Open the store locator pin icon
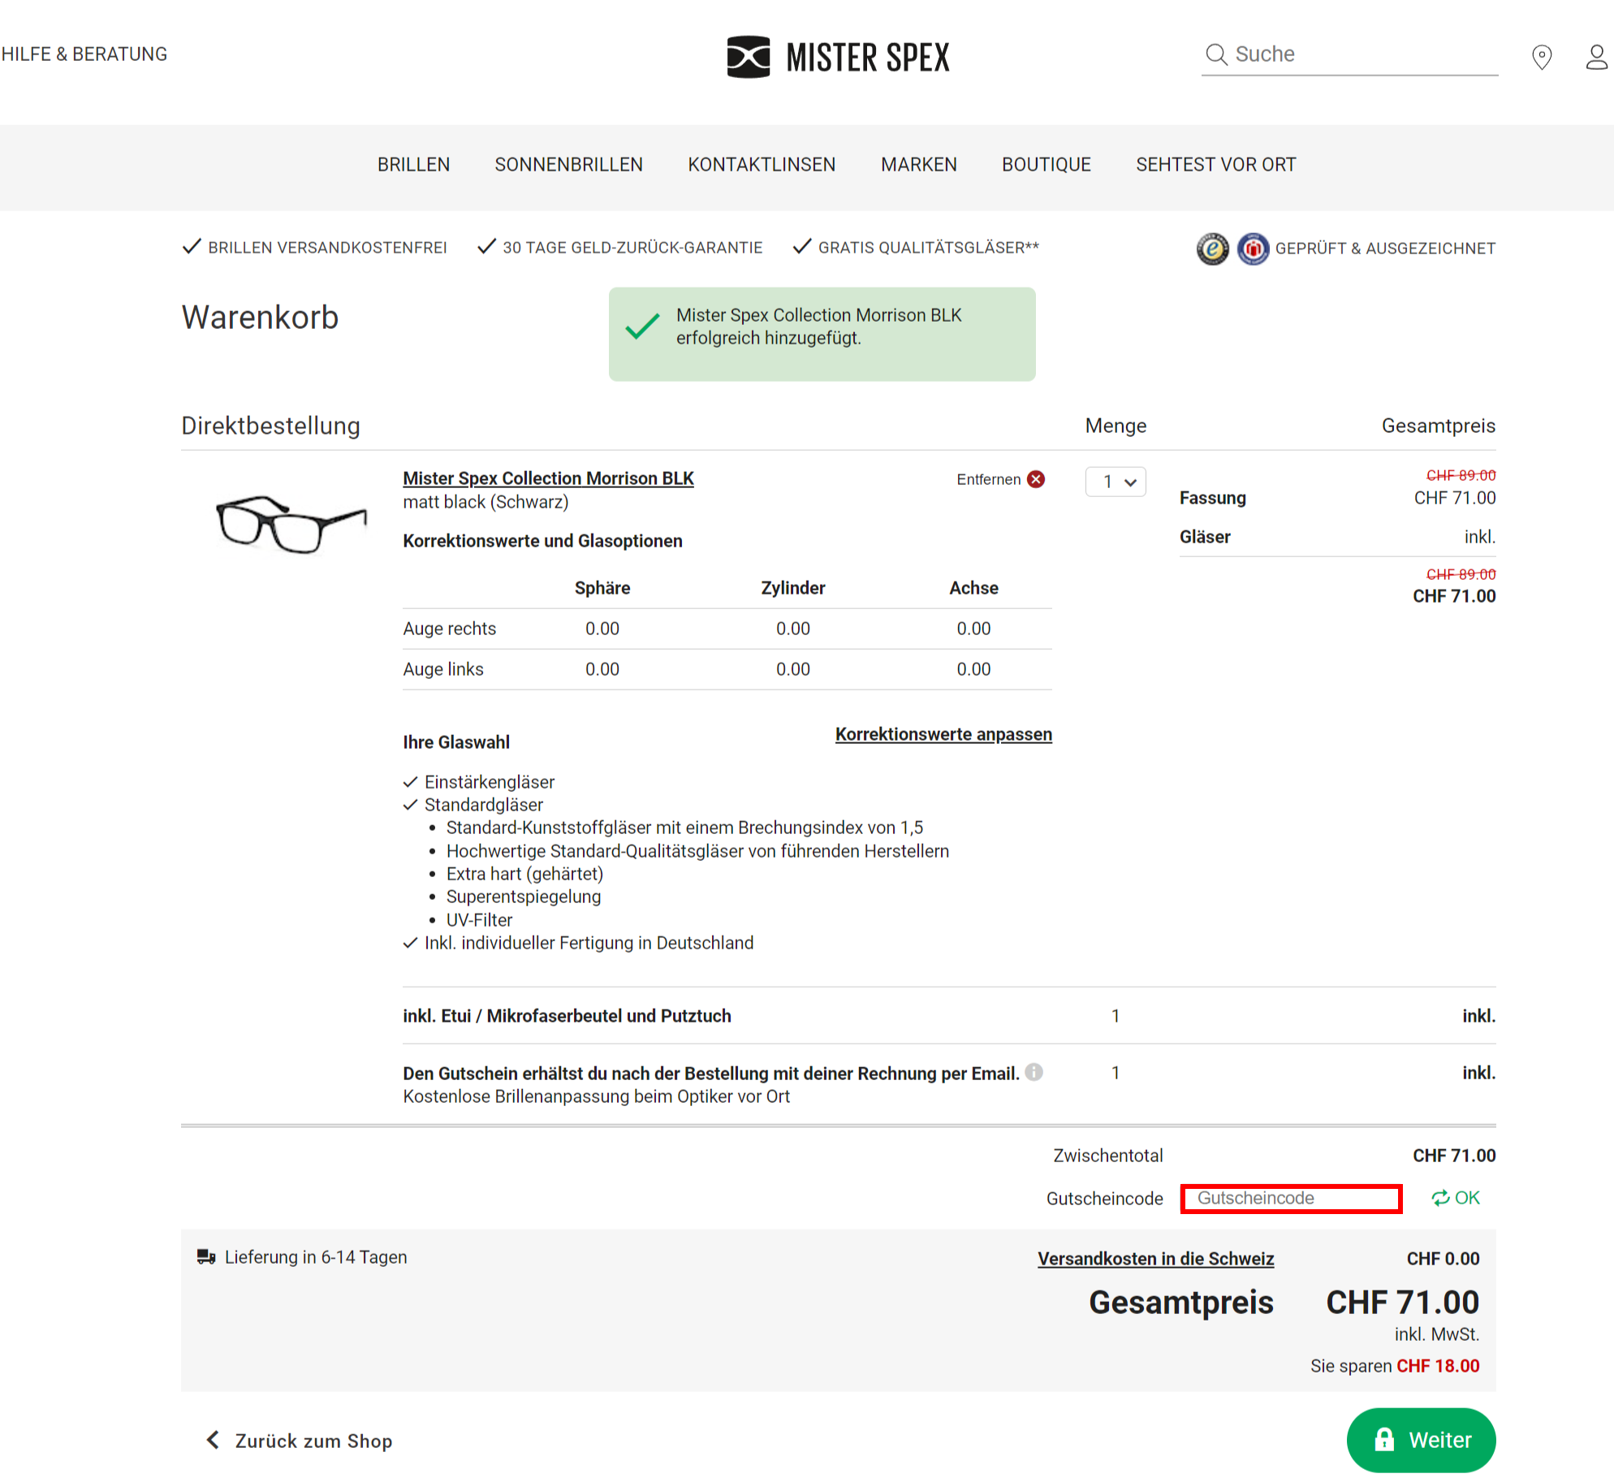 click(1541, 57)
